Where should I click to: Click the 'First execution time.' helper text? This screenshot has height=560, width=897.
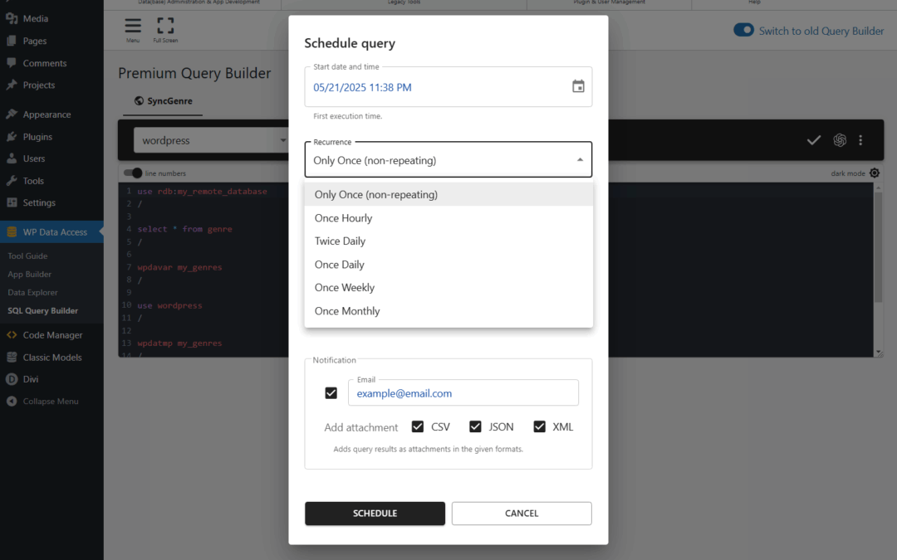348,116
